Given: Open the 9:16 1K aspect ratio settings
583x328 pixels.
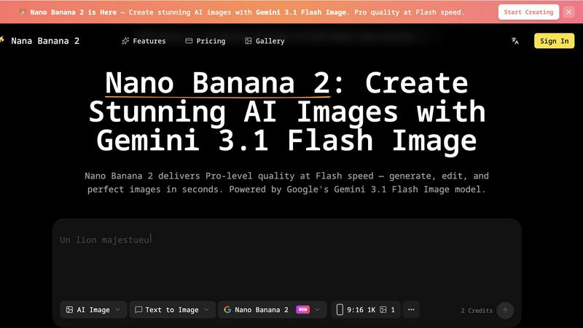Looking at the screenshot, I should [366, 310].
